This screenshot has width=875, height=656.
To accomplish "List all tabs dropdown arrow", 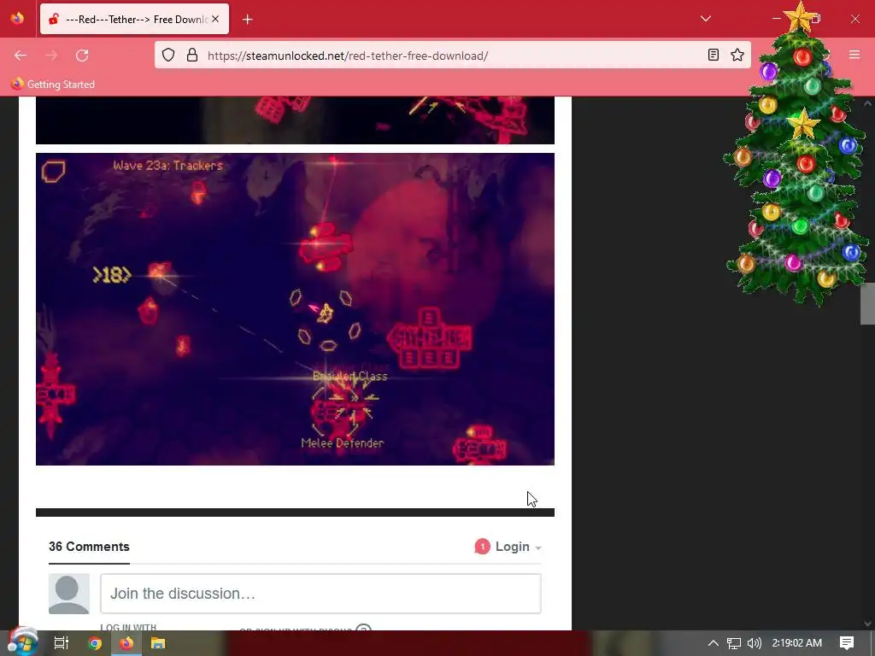I will (705, 19).
